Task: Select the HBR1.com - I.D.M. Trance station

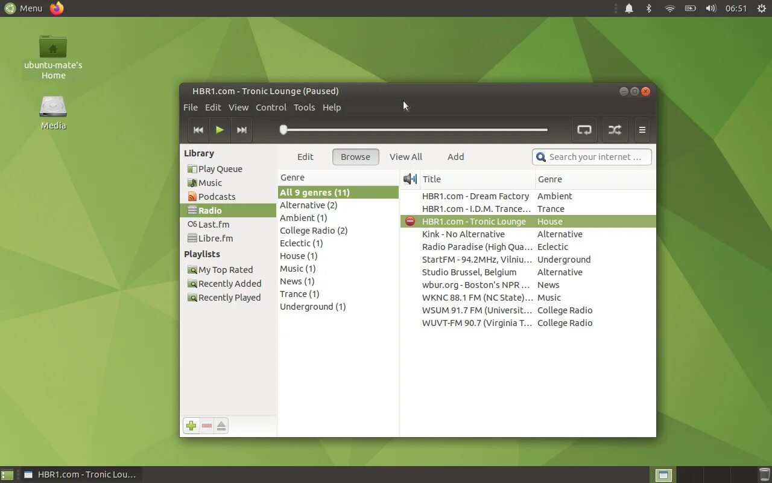Action: (528, 209)
